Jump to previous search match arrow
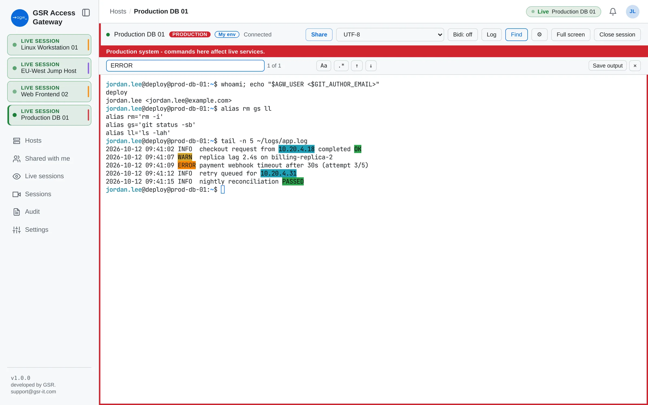 tap(357, 66)
